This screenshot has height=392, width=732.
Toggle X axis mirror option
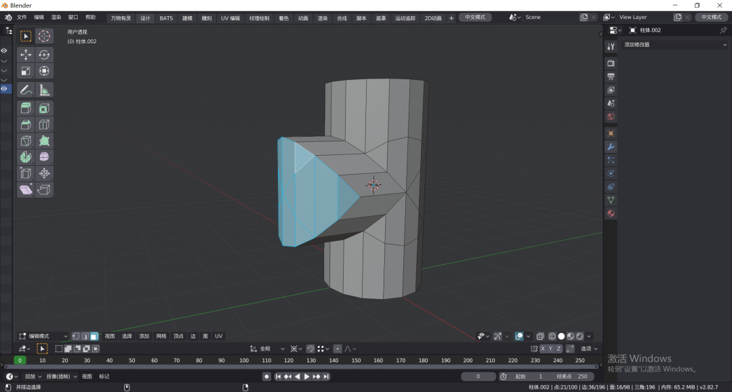[543, 349]
